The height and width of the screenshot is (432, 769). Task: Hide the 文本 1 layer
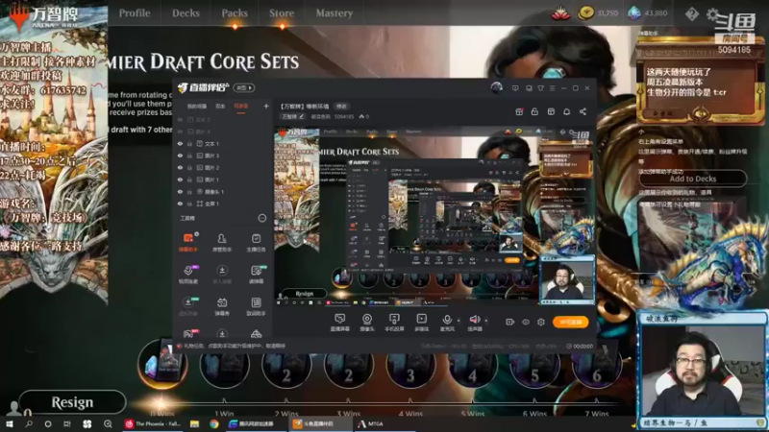[180, 144]
